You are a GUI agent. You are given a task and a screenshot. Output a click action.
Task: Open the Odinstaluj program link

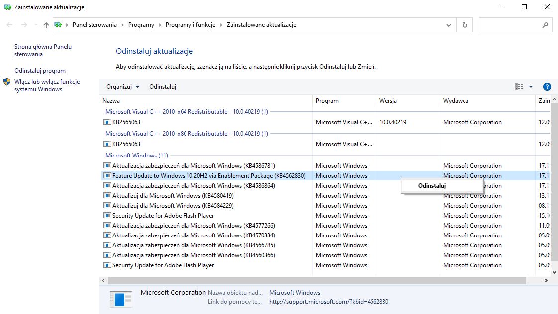40,71
